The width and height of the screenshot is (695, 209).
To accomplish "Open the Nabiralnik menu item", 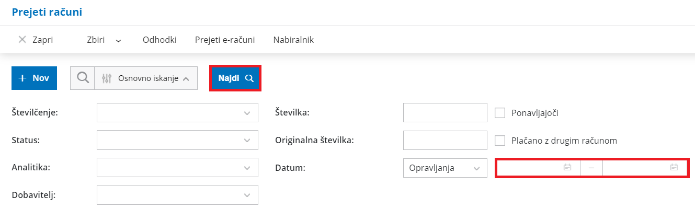I will pyautogui.click(x=293, y=40).
